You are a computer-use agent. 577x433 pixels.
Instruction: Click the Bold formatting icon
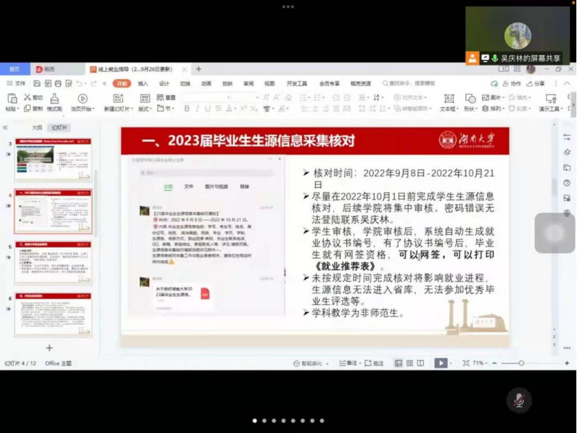click(187, 109)
